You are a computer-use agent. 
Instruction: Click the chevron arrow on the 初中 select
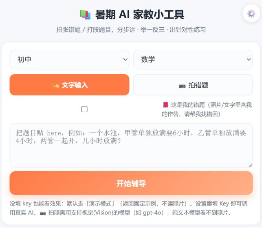click(125, 60)
